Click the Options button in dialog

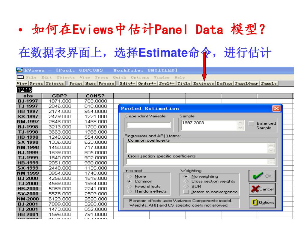pos(262,202)
